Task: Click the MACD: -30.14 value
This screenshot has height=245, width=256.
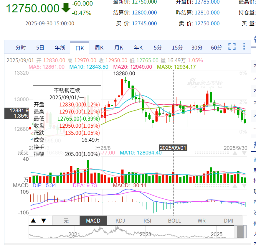Action: click(130, 185)
